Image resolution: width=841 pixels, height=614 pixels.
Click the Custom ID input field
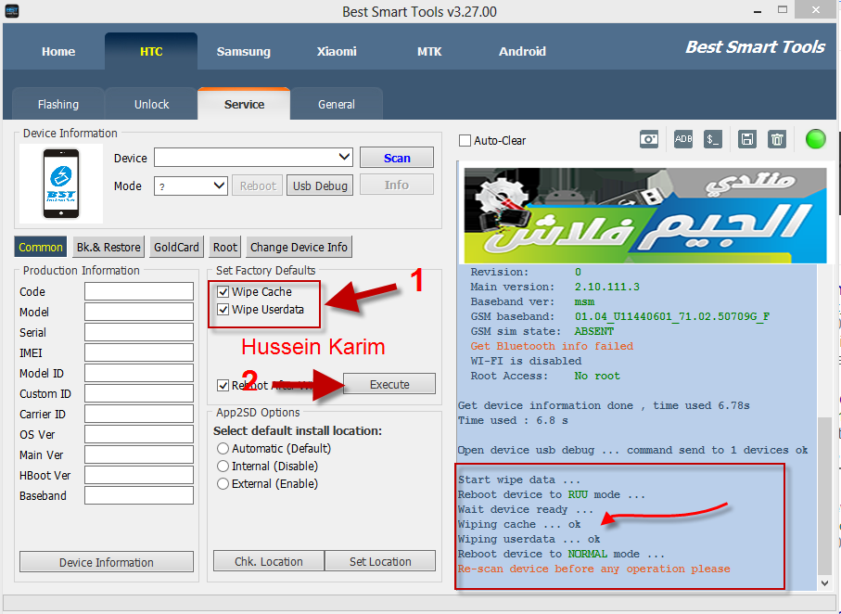[x=139, y=393]
